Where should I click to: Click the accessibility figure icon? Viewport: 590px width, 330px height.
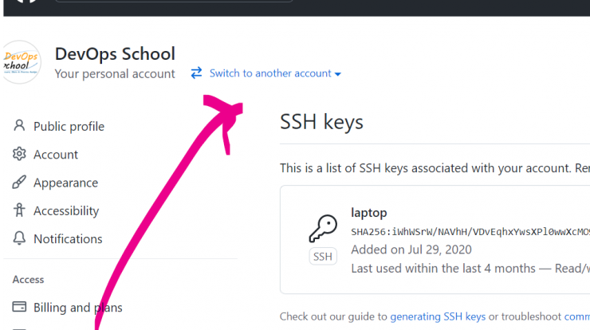coord(19,210)
